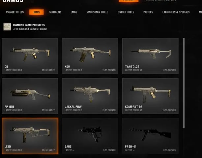Viewport: 202px width, 158px height.
Task: Click the vertical scrollbar beside weapon grid
Action: point(184,83)
